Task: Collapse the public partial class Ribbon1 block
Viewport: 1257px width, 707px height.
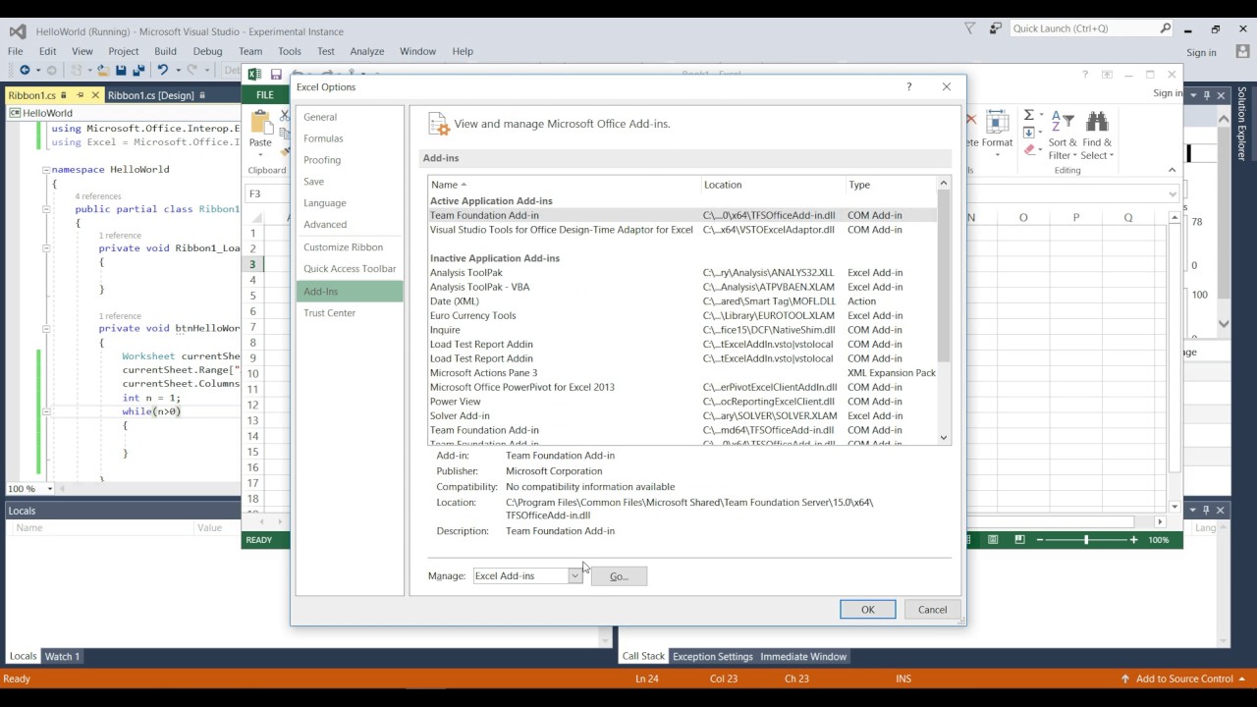Action: pyautogui.click(x=46, y=209)
